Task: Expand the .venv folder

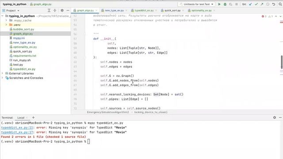Action: [6, 25]
